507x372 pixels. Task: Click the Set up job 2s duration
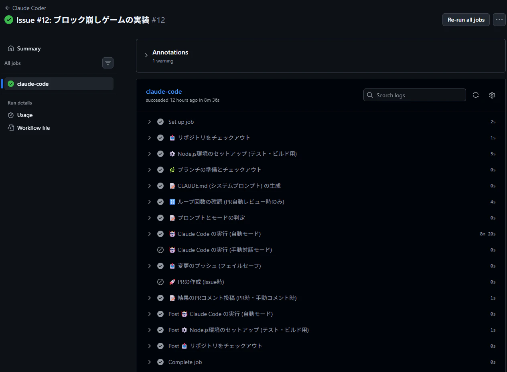493,122
